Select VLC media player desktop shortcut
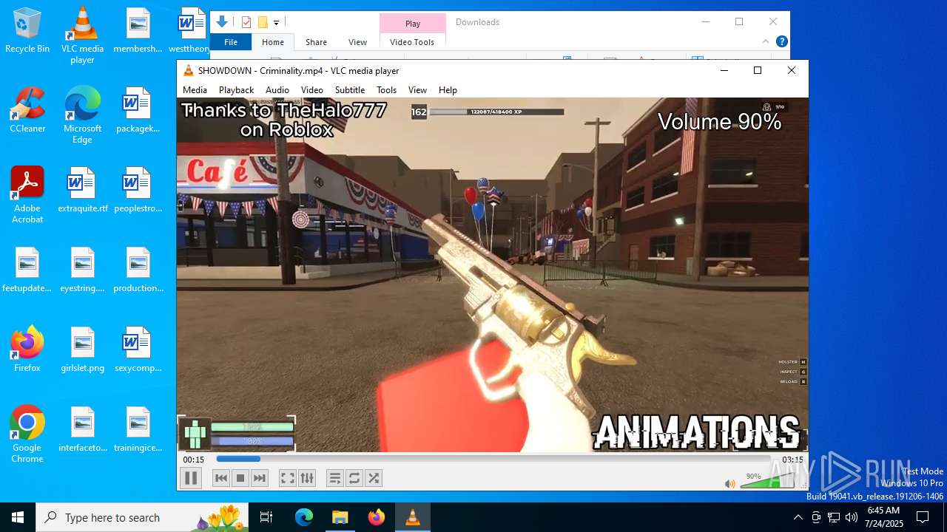947x532 pixels. click(82, 35)
